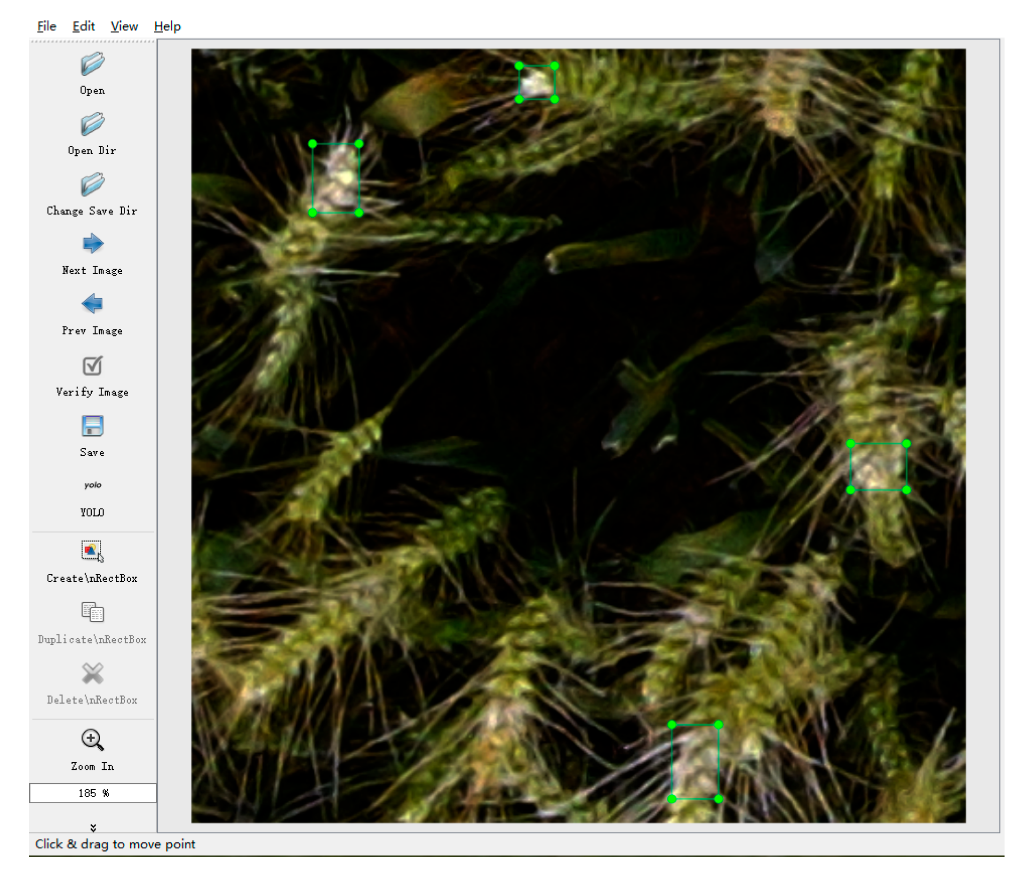The height and width of the screenshot is (871, 1029).
Task: Advance with the Next Image arrow
Action: click(92, 243)
